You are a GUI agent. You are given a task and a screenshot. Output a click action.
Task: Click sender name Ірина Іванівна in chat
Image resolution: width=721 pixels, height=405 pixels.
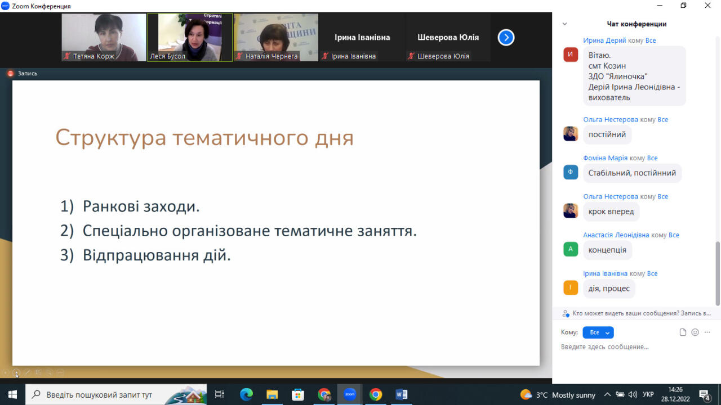pos(605,273)
